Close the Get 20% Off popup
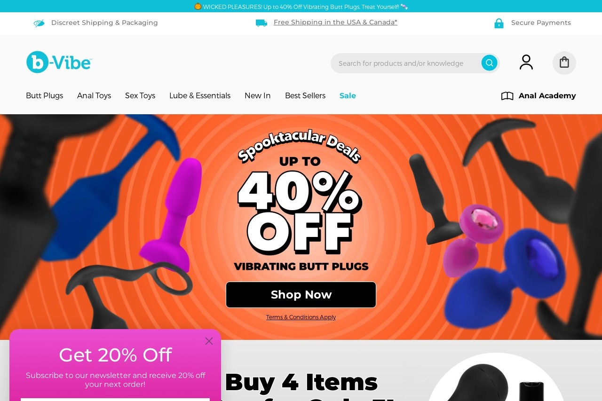Image resolution: width=602 pixels, height=401 pixels. pos(209,341)
